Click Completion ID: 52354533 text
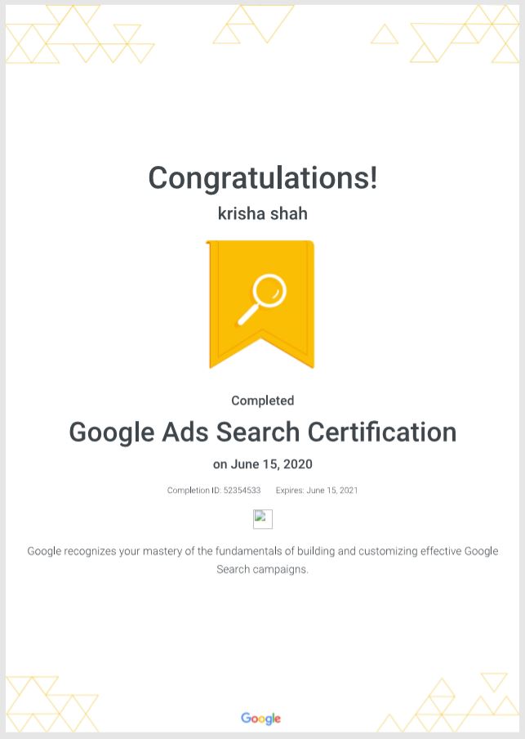Image resolution: width=525 pixels, height=739 pixels. (x=214, y=490)
